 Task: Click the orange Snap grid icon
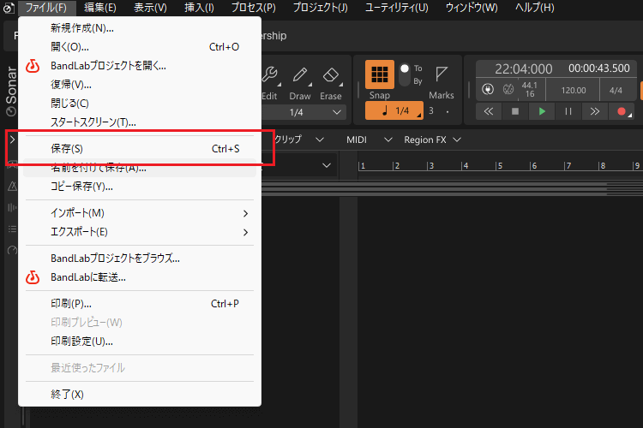[x=380, y=74]
